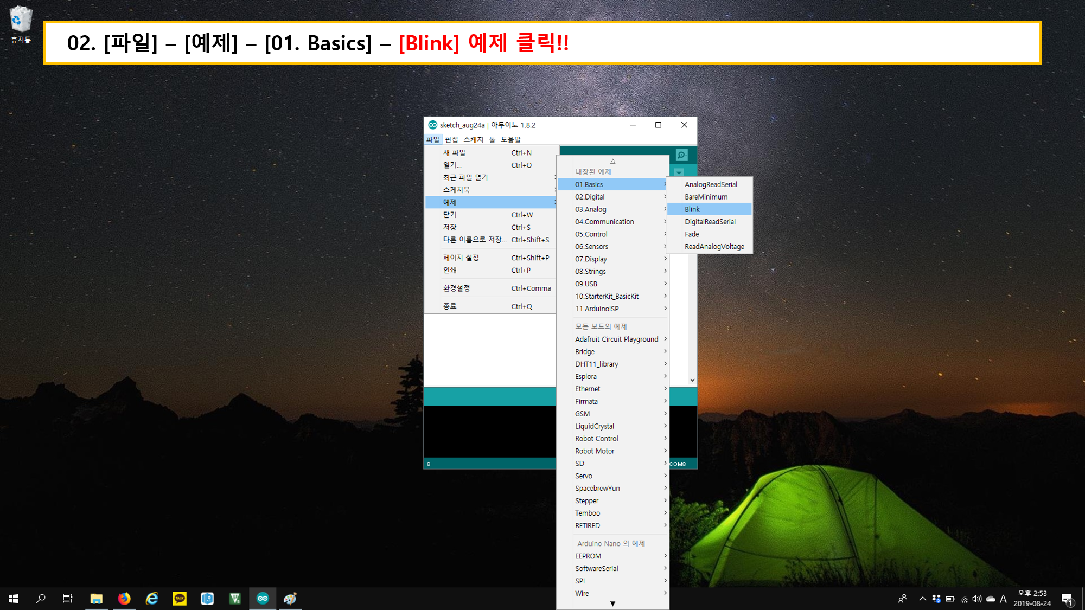Viewport: 1085px width, 610px height.
Task: Open the 스케치 menu in menu bar
Action: [473, 139]
